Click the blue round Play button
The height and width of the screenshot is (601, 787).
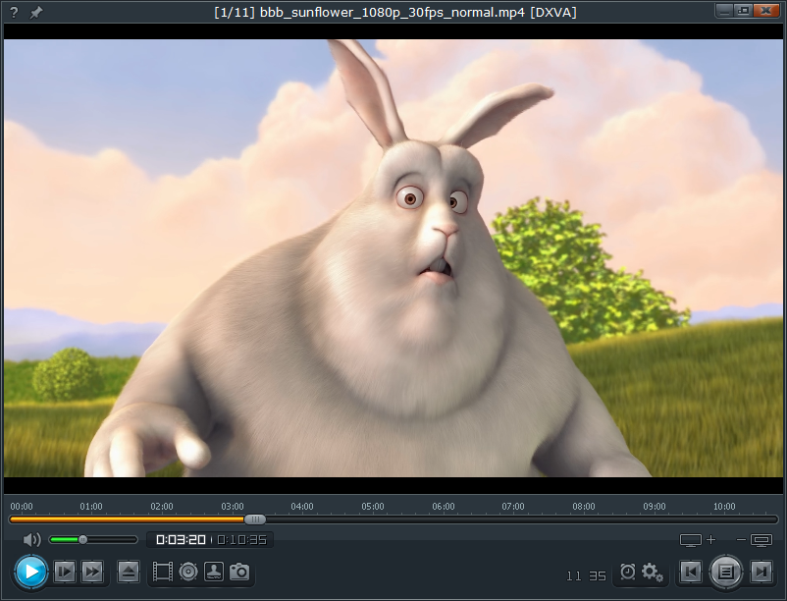[x=30, y=572]
